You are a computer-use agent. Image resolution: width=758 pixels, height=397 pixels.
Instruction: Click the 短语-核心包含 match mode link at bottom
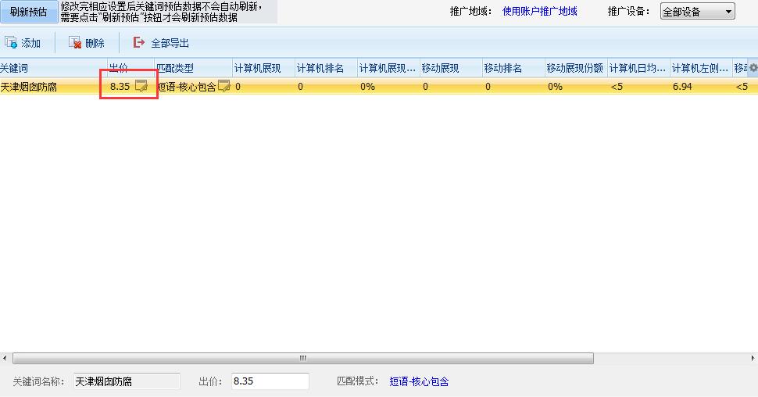coord(419,381)
